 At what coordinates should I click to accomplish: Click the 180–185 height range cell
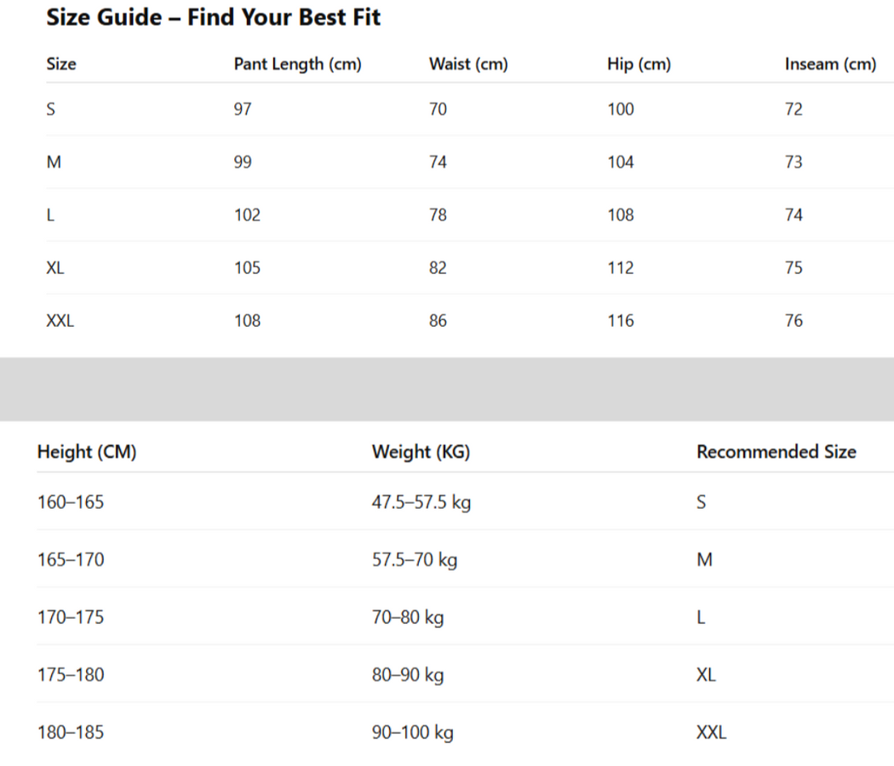(x=71, y=732)
